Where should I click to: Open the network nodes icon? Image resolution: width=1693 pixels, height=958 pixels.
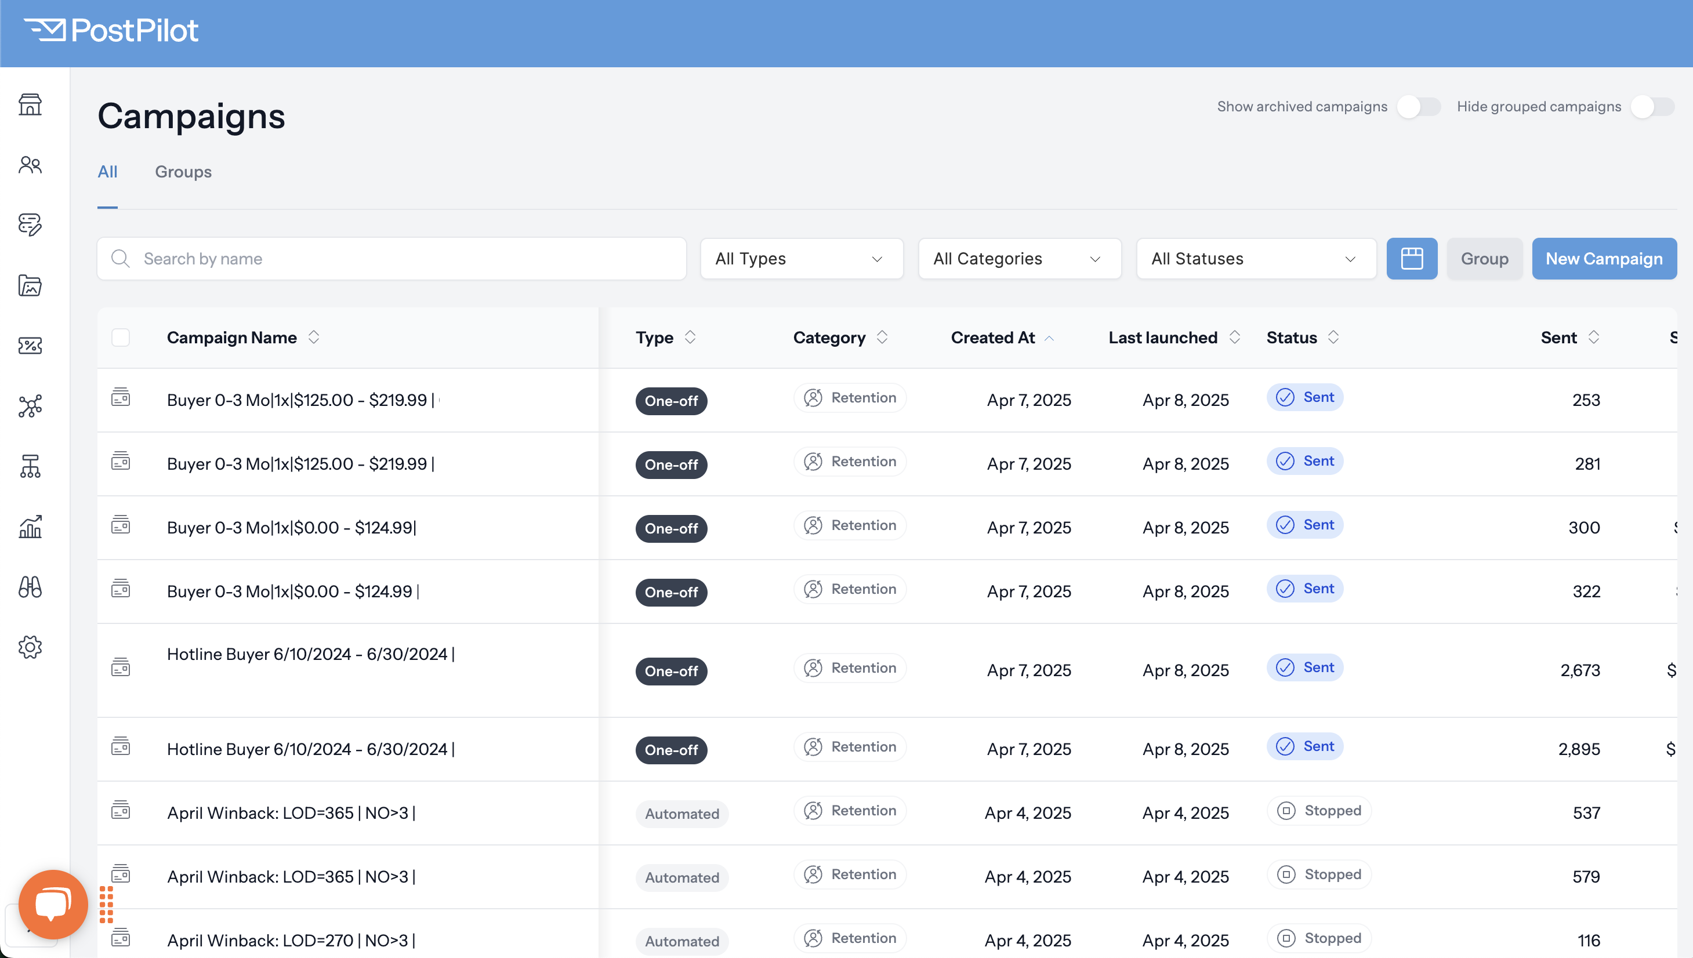tap(30, 406)
